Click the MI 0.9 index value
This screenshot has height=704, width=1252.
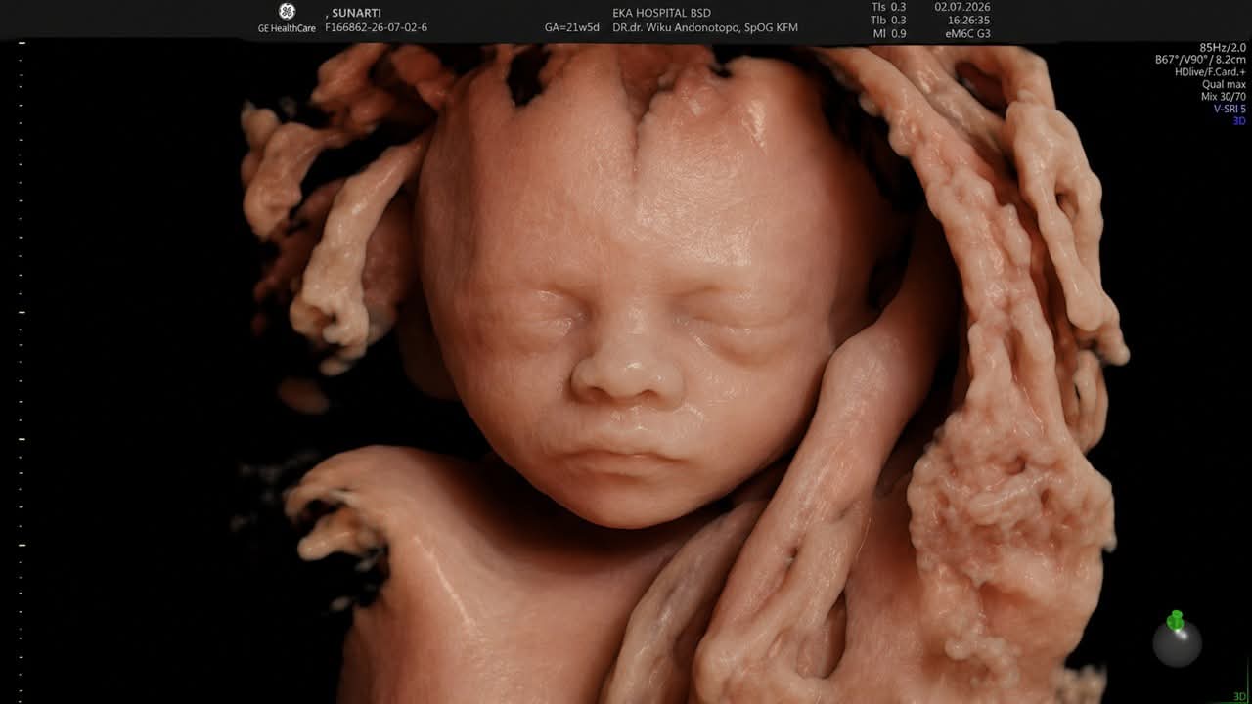pyautogui.click(x=888, y=33)
